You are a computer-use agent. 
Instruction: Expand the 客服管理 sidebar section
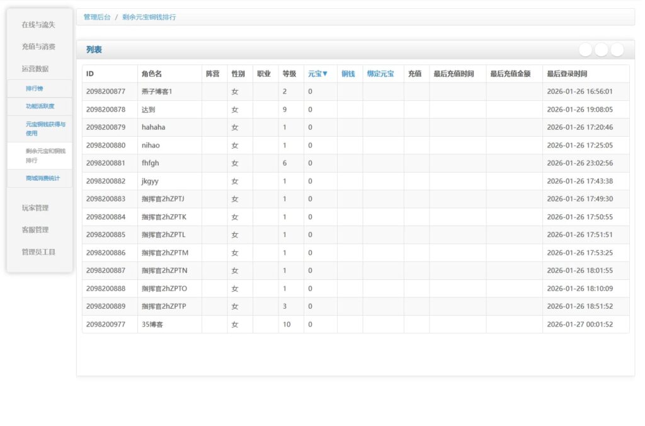(35, 230)
